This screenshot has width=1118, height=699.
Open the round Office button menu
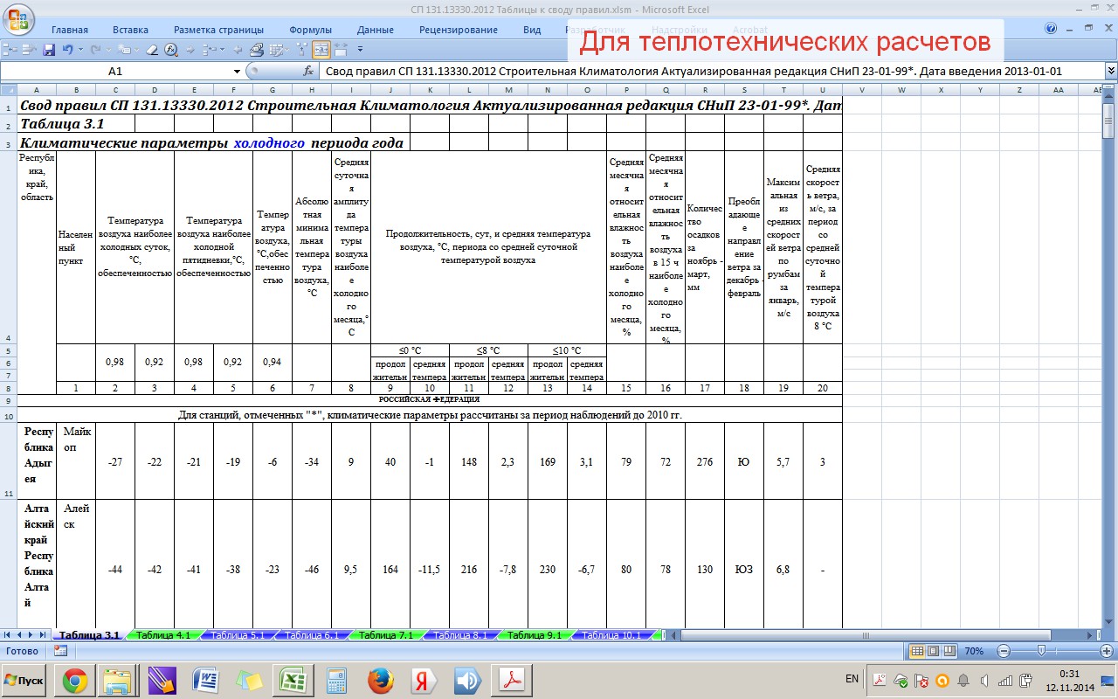(18, 19)
